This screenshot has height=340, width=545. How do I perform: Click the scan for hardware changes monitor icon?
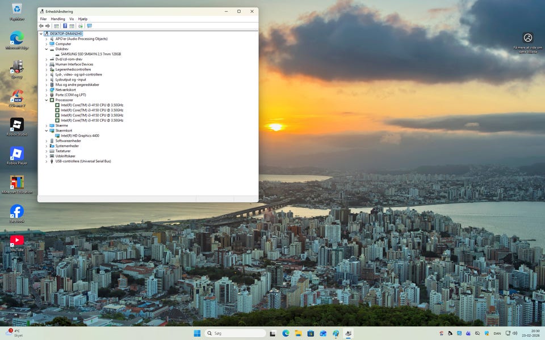tap(89, 26)
